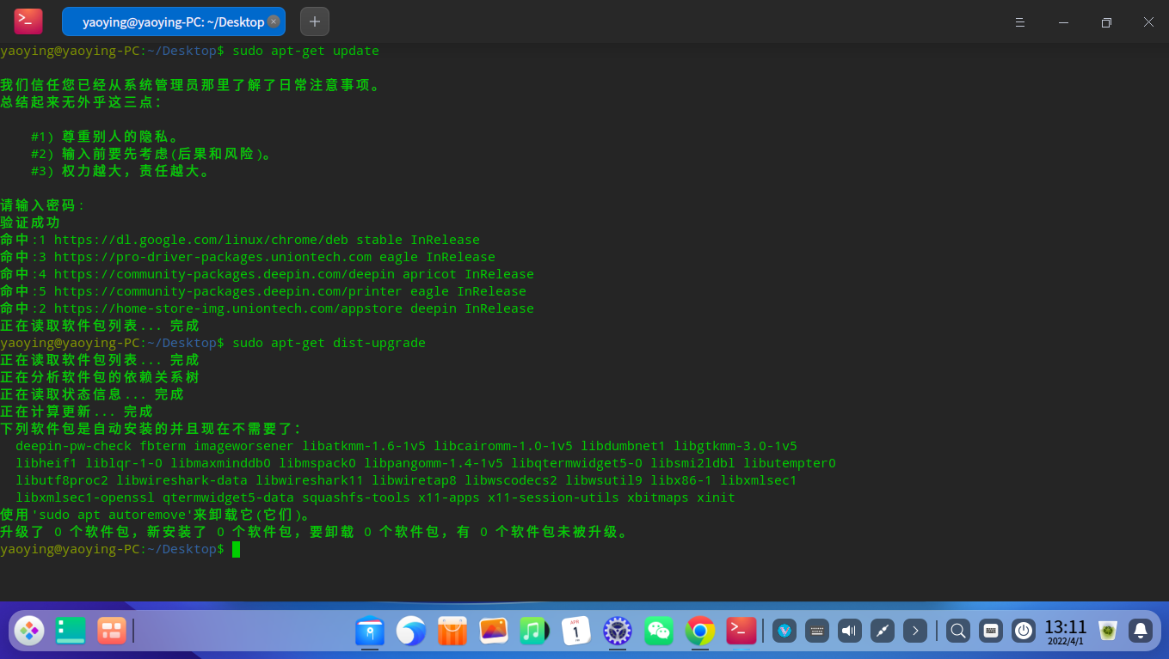This screenshot has width=1169, height=659.
Task: Click the power button in the system tray
Action: 1024,631
